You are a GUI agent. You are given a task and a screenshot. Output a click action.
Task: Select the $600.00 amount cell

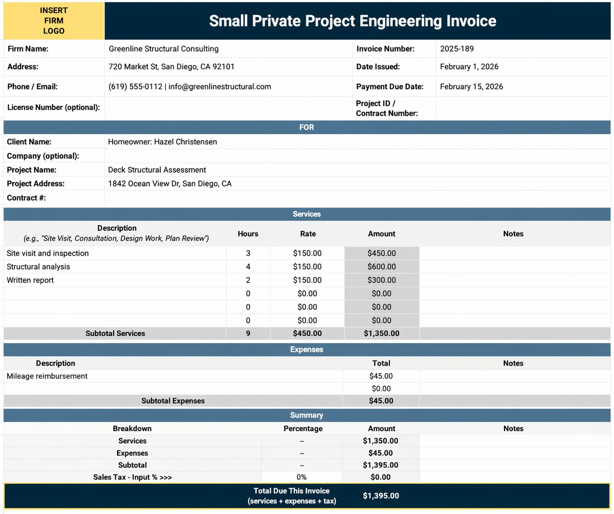[382, 266]
